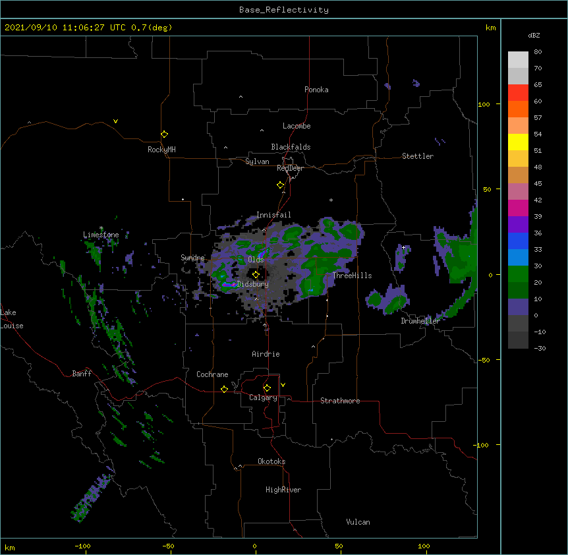Click the Calgary city label

tap(263, 397)
